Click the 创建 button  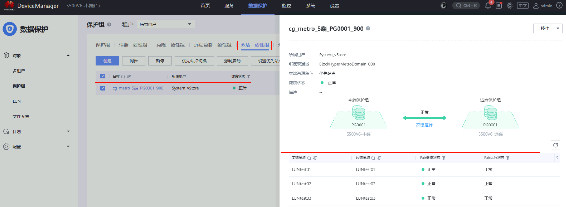click(107, 61)
